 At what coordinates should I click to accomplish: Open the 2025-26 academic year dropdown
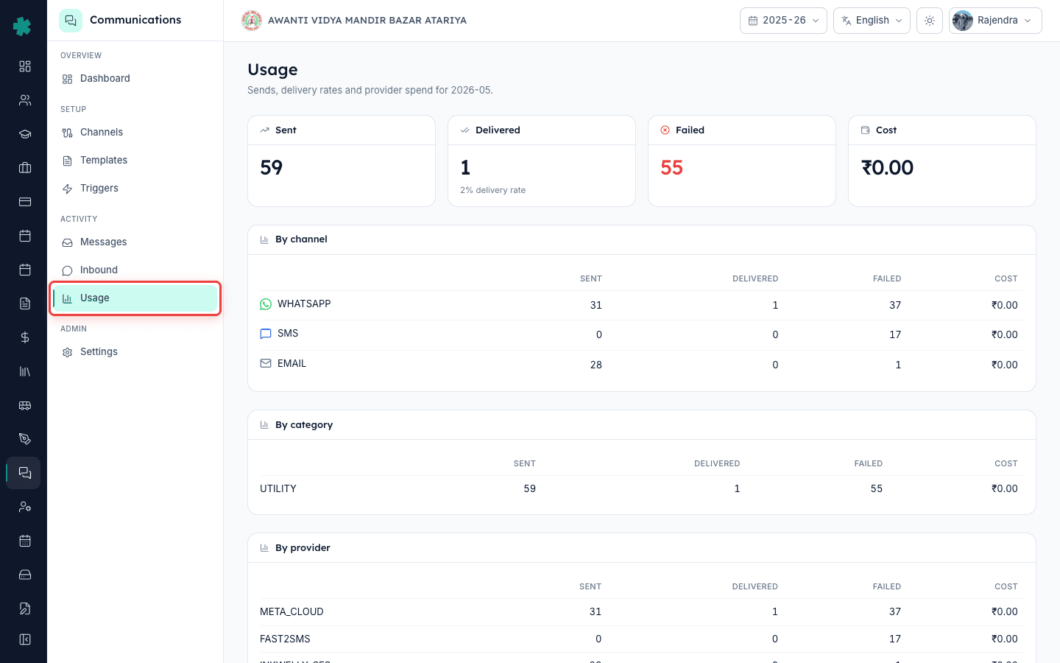[x=783, y=21]
